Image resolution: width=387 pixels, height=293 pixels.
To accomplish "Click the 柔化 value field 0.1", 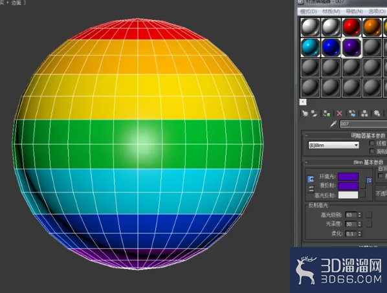I will [x=351, y=233].
